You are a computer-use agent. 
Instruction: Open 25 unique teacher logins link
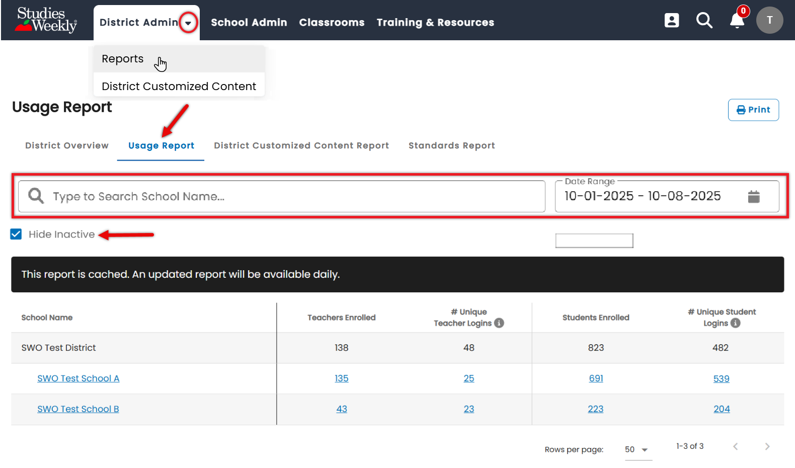pyautogui.click(x=469, y=378)
